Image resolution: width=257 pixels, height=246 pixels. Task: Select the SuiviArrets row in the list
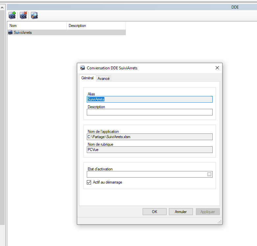coord(67,33)
